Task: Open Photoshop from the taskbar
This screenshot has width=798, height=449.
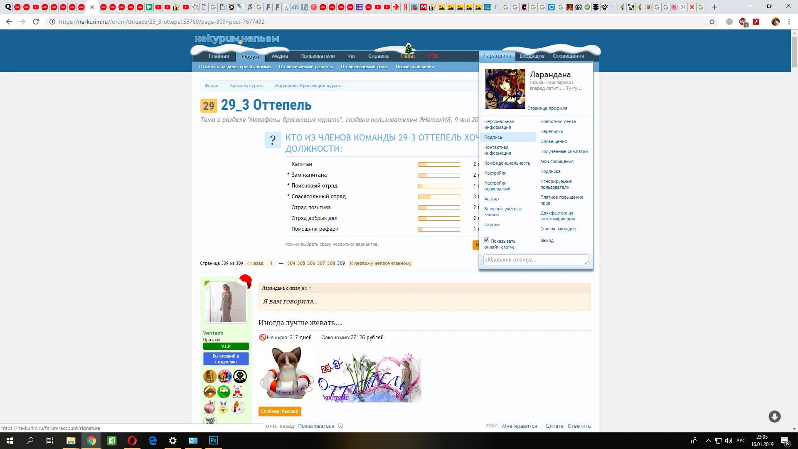Action: click(213, 441)
